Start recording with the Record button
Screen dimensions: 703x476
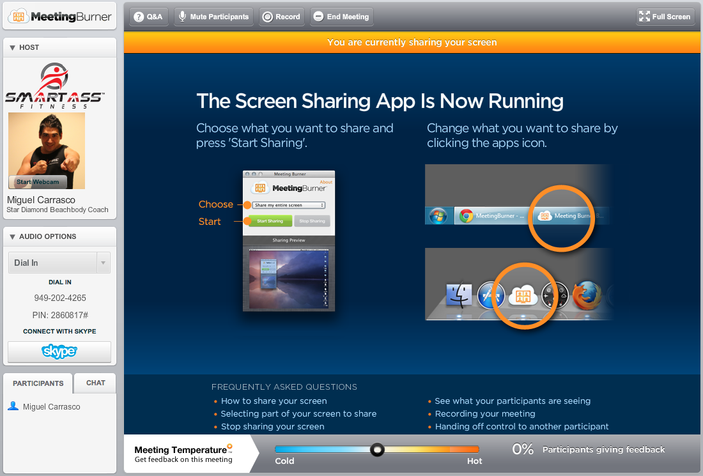[x=282, y=17]
